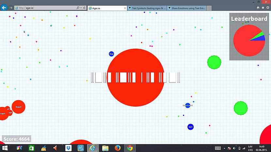
Task: Click the green virus nearest the mars cell
Action: tap(241, 108)
